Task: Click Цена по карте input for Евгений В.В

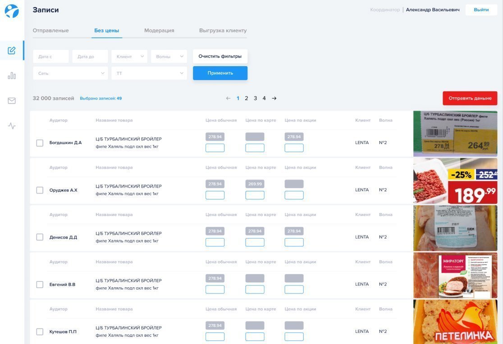Action: coord(255,289)
